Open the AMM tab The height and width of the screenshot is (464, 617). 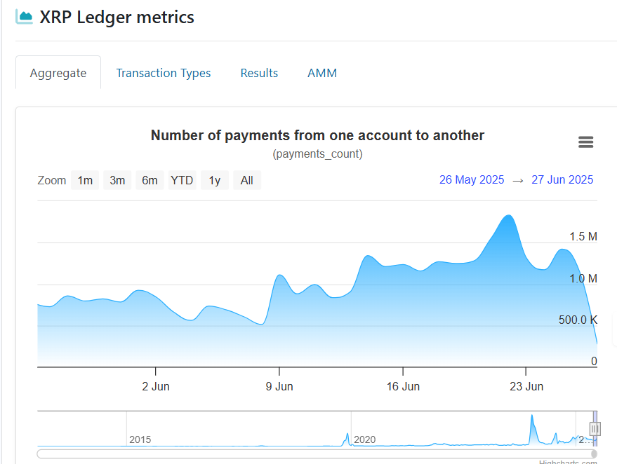[322, 73]
